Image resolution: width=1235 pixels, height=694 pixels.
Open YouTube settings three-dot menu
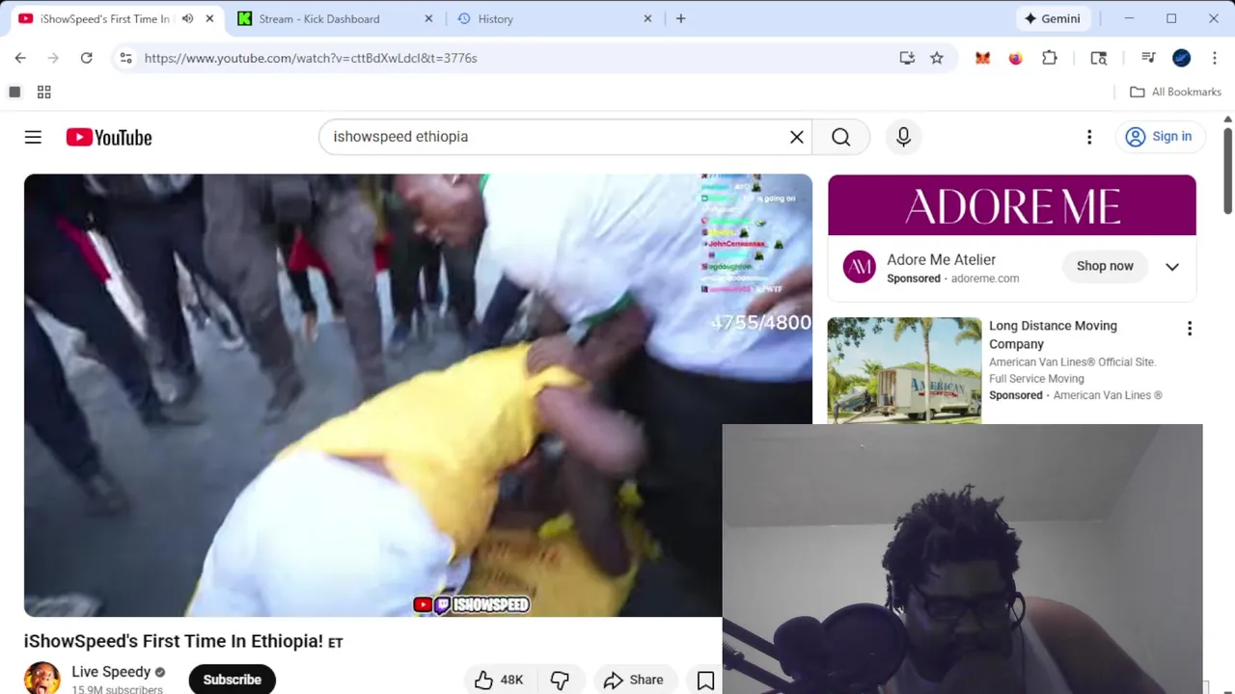1089,137
